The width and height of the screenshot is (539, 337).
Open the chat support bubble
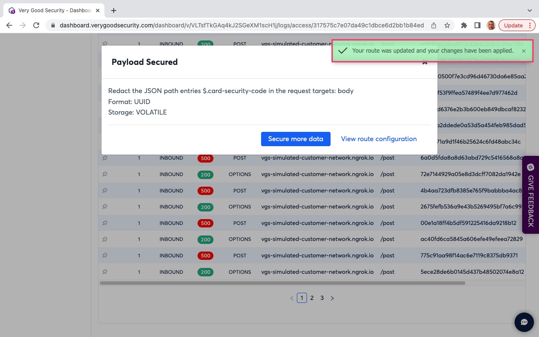[x=524, y=322]
